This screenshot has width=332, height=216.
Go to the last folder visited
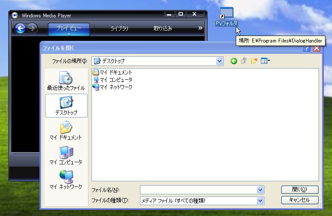point(234,61)
